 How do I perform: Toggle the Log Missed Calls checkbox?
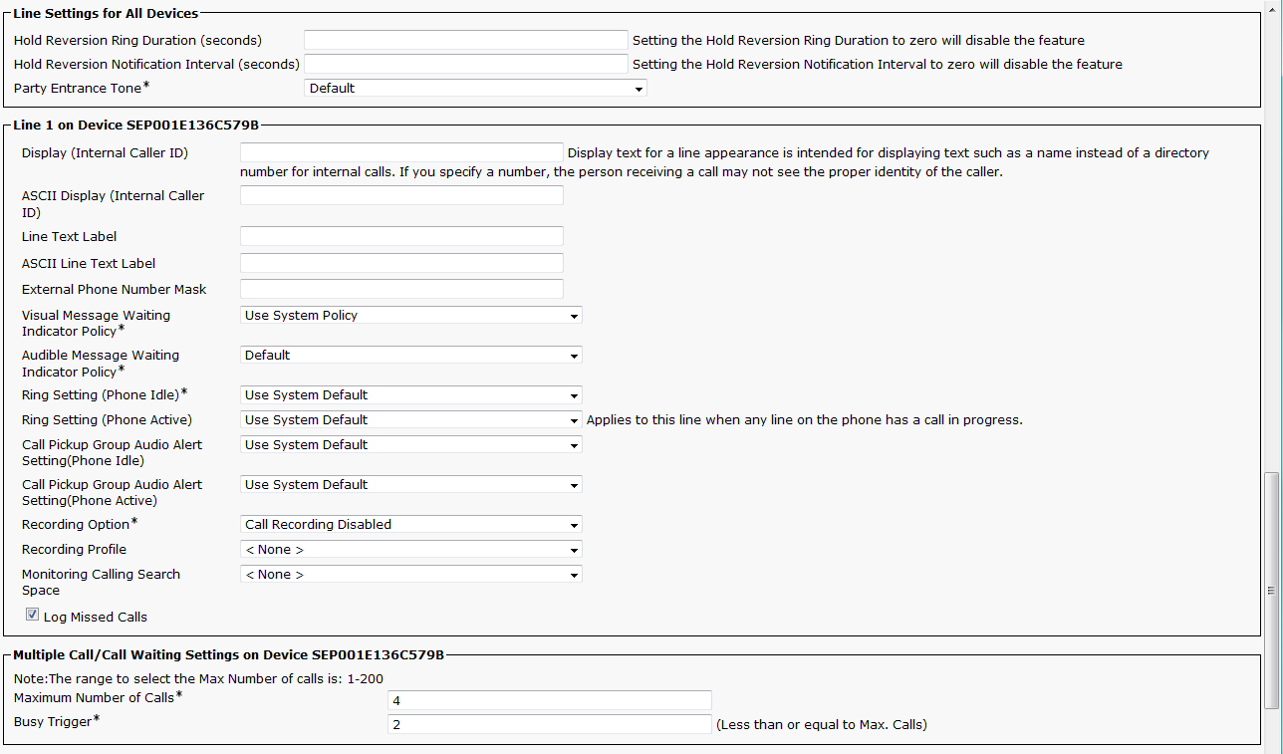tap(33, 616)
